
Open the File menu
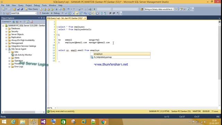point(2,6)
